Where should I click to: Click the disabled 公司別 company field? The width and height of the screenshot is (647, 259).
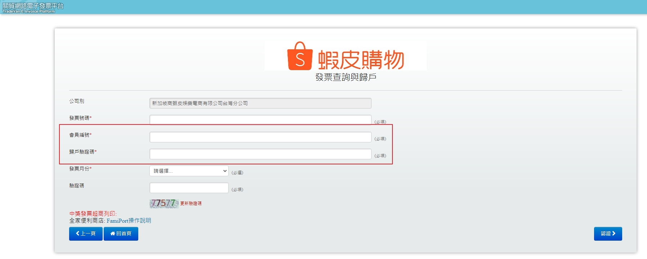[x=260, y=103]
